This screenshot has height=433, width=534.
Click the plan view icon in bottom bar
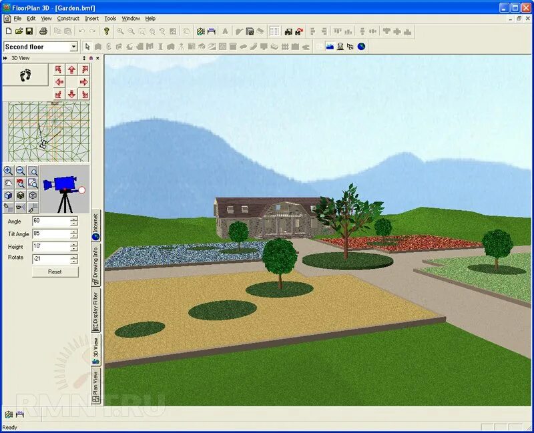click(x=9, y=414)
